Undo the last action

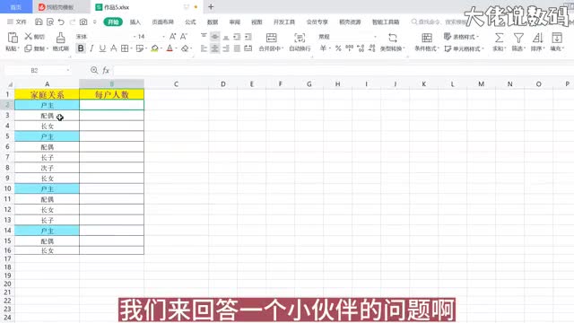point(61,22)
